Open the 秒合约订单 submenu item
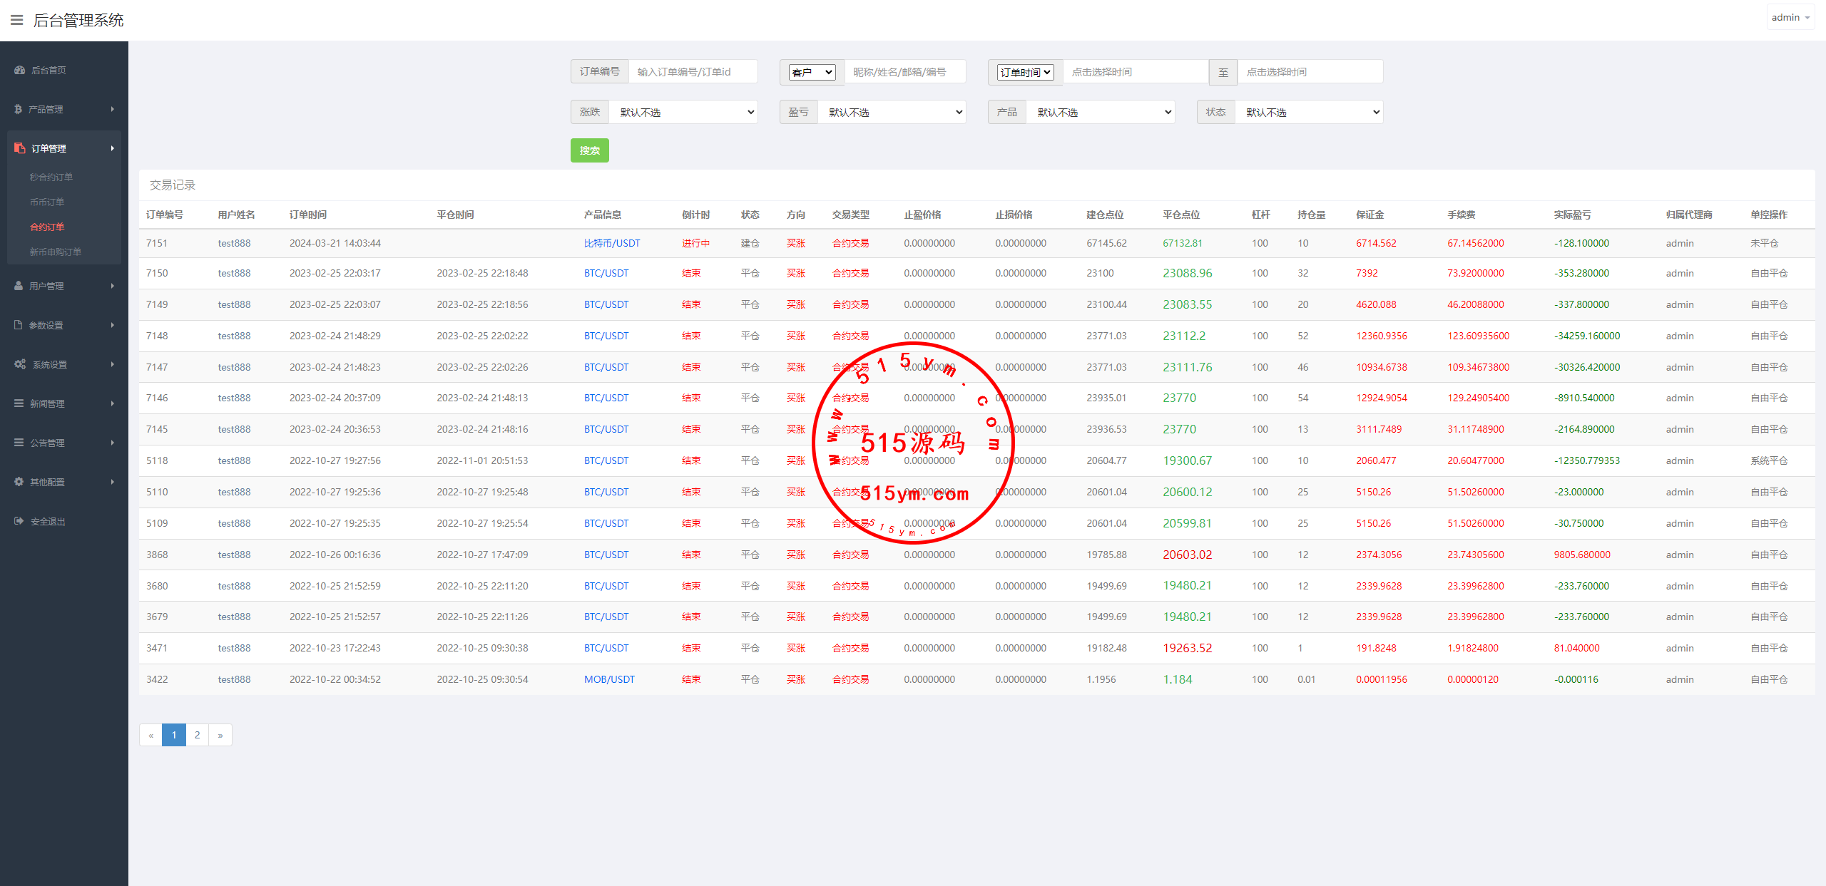Viewport: 1826px width, 886px height. coord(51,177)
